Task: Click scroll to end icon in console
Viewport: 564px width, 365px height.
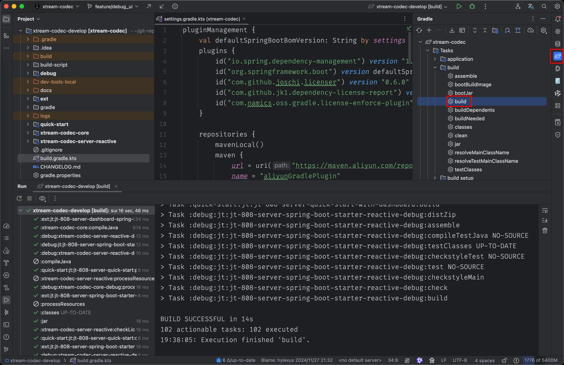Action: point(545,220)
